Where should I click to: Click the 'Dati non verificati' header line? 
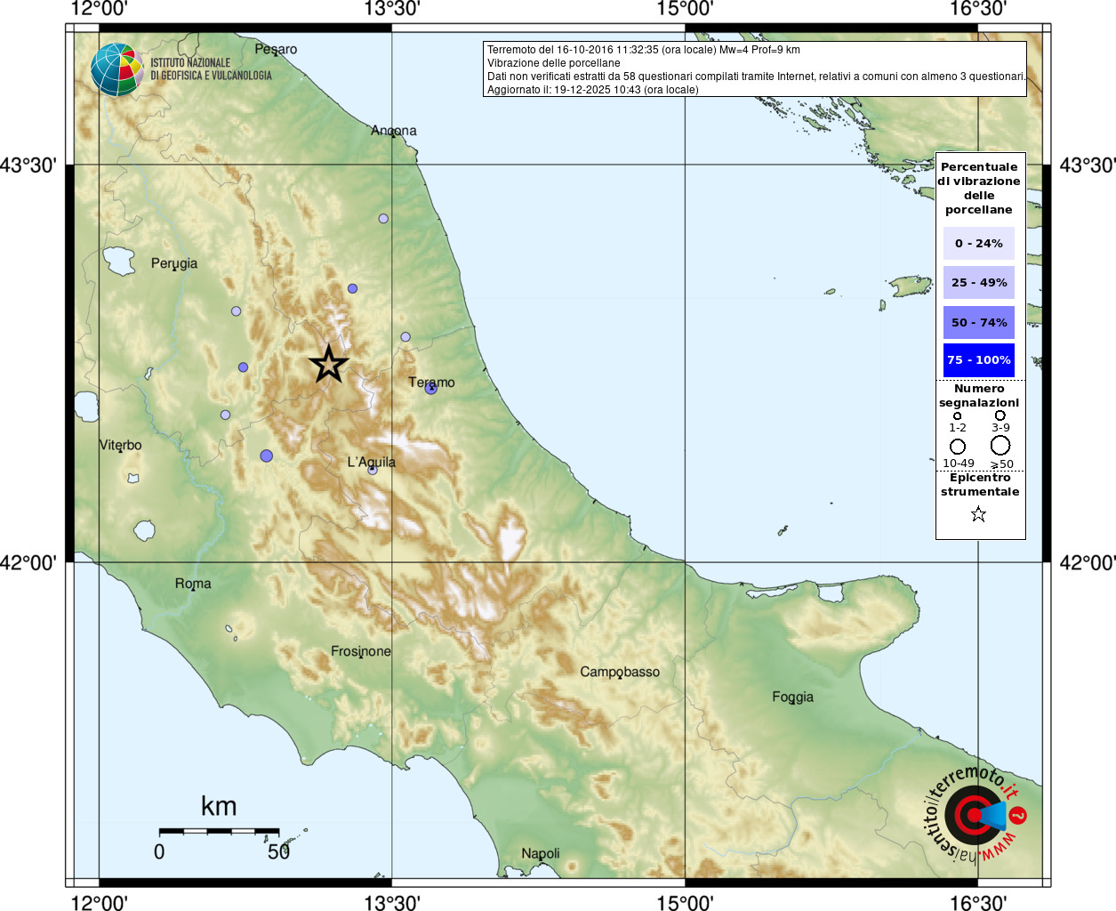click(756, 77)
